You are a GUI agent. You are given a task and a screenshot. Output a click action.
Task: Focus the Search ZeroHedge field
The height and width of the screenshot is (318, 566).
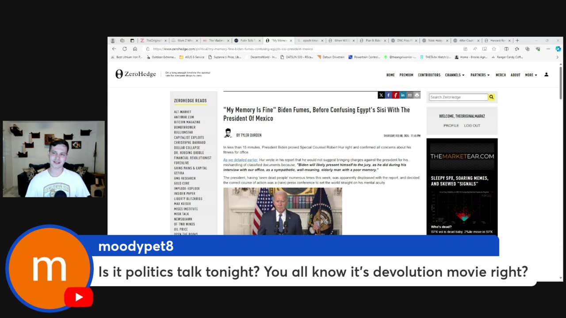coord(458,97)
